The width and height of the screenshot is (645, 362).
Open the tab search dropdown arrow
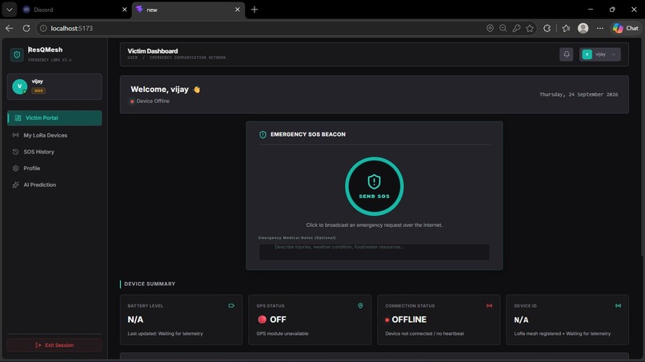point(9,10)
